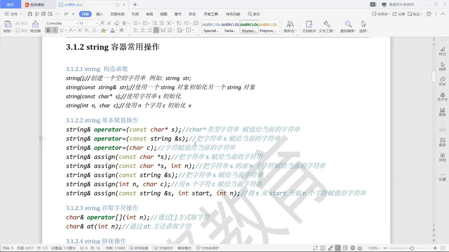
Task: Open the font name Consolas dropdown
Action: 76,23
